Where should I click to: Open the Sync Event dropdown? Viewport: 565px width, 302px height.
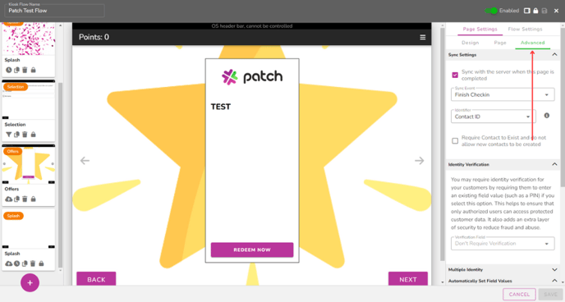pyautogui.click(x=503, y=94)
